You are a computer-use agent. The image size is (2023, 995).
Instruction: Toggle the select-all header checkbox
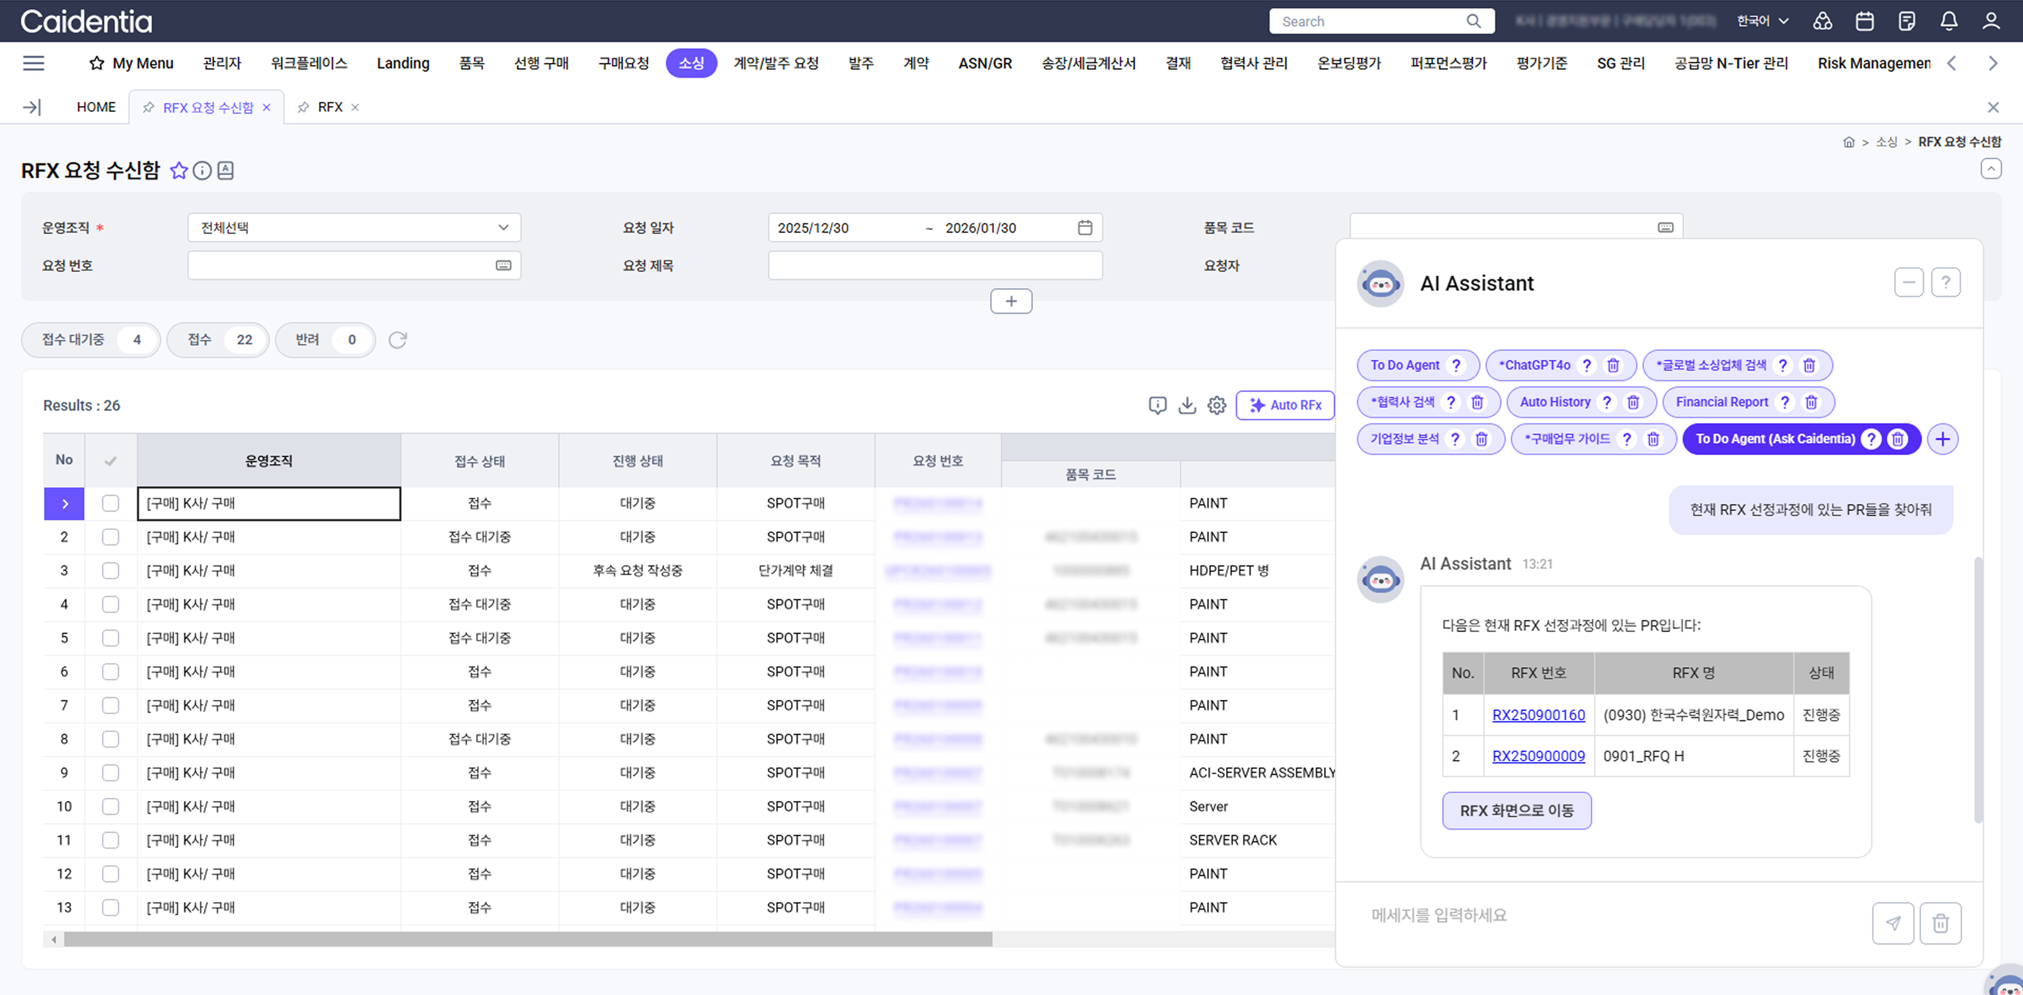tap(111, 461)
